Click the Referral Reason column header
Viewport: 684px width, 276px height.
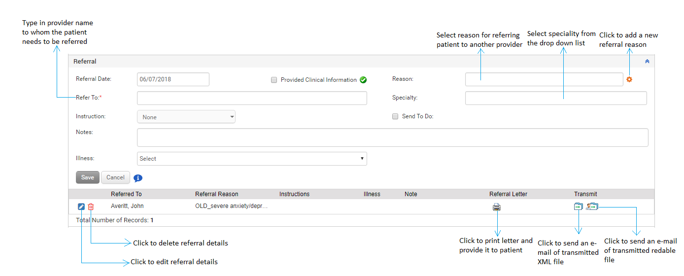(x=217, y=194)
